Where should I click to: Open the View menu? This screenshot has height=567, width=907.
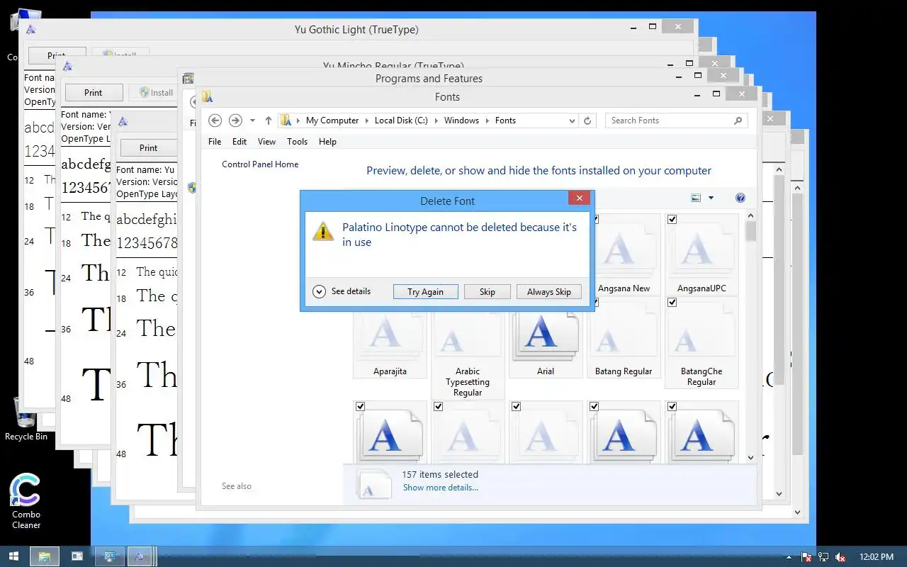266,142
